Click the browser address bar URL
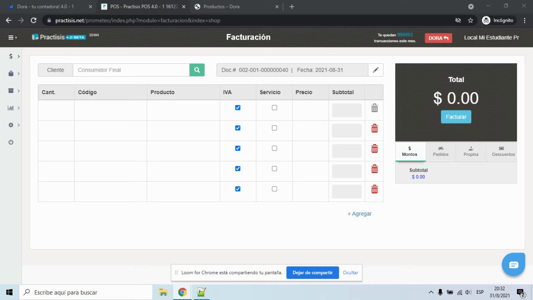This screenshot has width=533, height=300. click(x=138, y=20)
